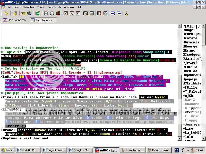Click chat scrollbar down arrow

[x=179, y=138]
